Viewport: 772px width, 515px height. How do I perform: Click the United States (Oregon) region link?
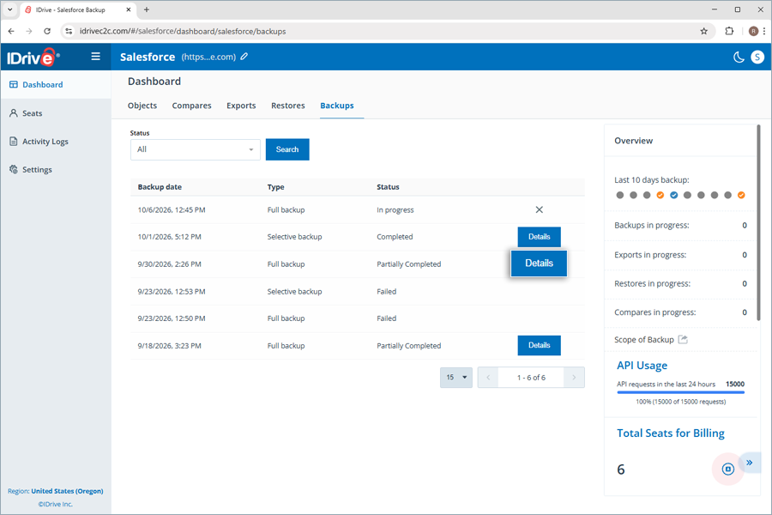pyautogui.click(x=68, y=491)
